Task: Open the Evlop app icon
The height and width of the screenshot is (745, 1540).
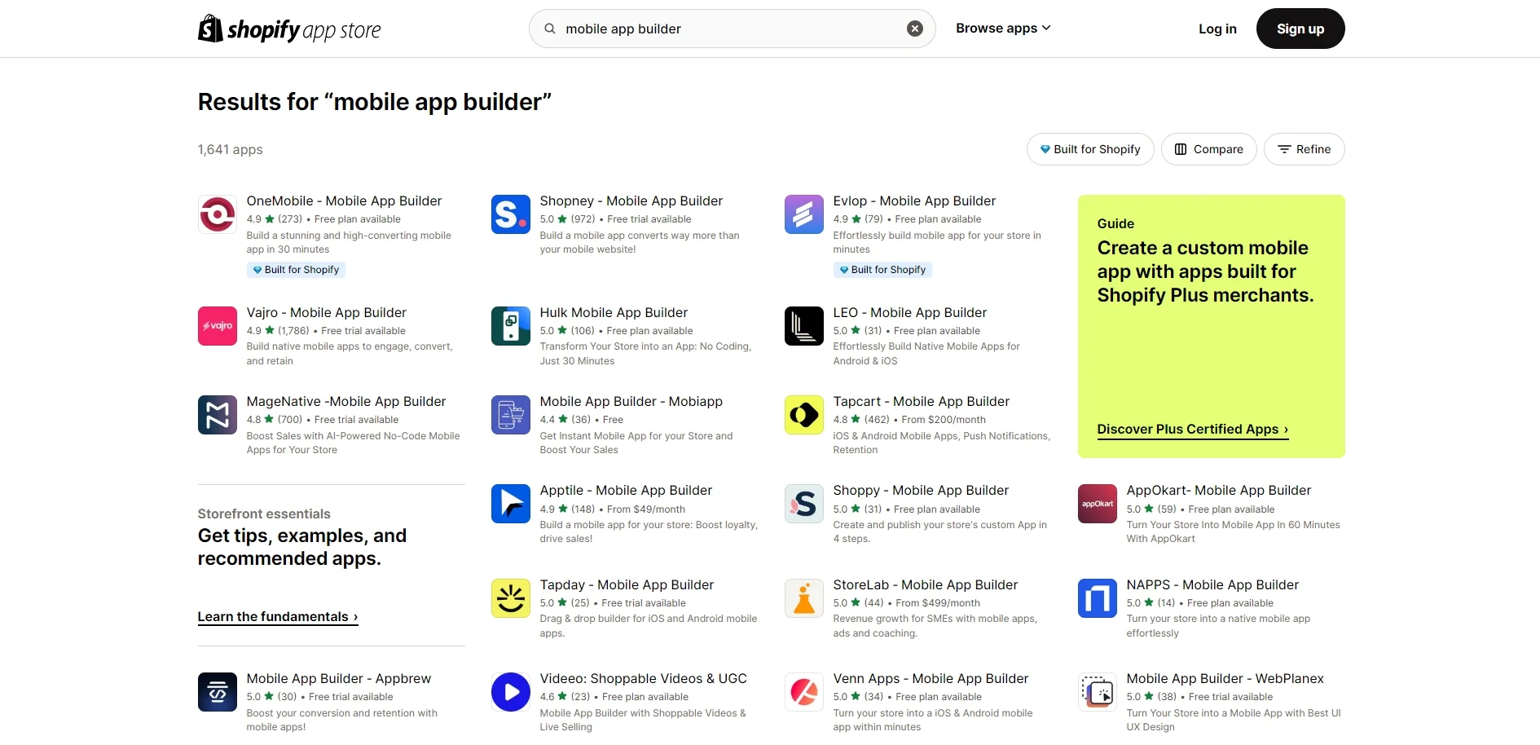Action: point(804,214)
